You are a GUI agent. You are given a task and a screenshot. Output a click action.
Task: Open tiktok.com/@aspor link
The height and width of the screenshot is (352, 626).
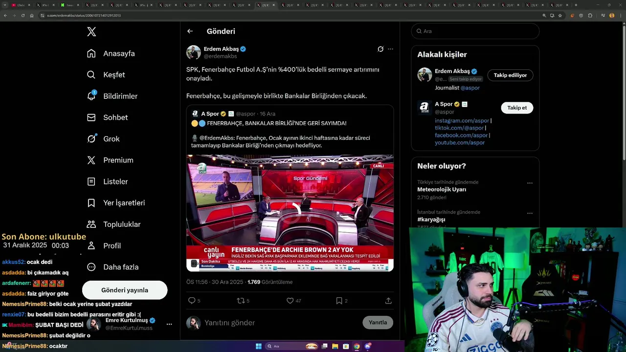(x=459, y=128)
